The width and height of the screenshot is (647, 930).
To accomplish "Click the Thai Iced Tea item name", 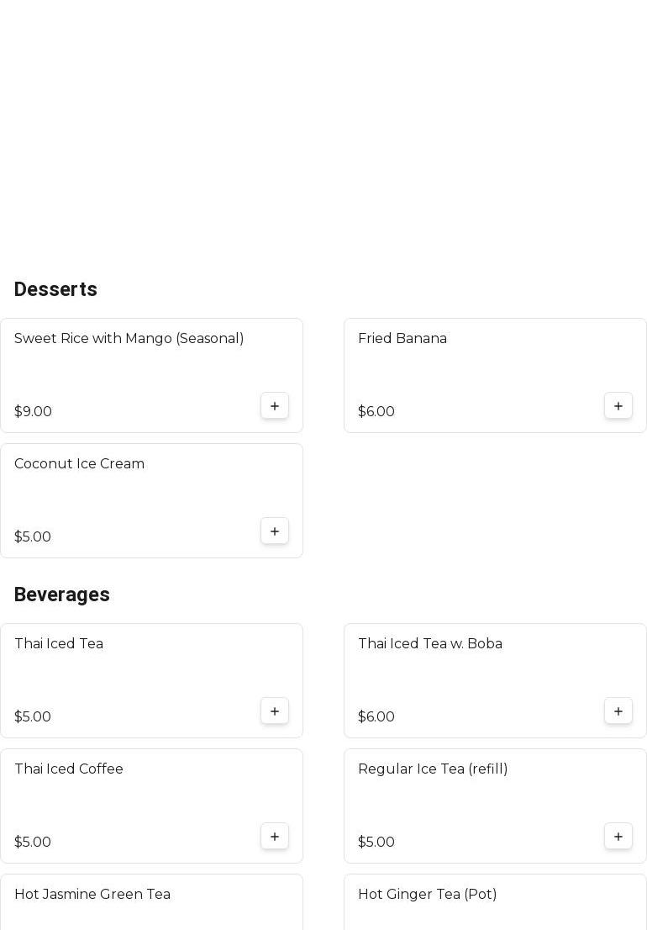I will tap(59, 644).
